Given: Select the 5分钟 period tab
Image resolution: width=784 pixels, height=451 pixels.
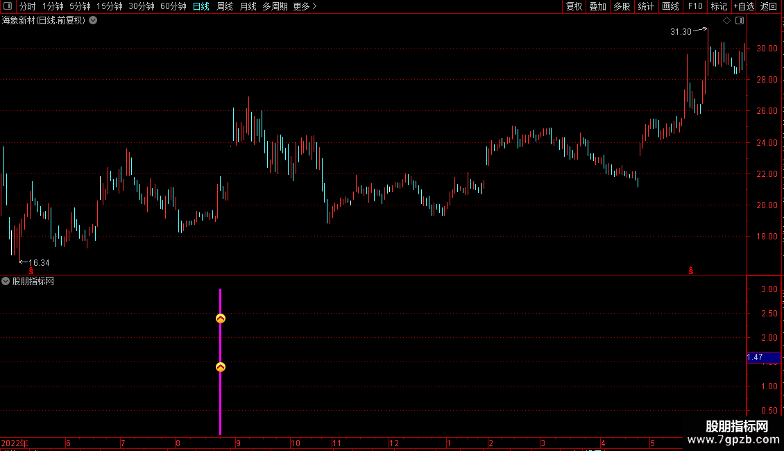Looking at the screenshot, I should (80, 6).
